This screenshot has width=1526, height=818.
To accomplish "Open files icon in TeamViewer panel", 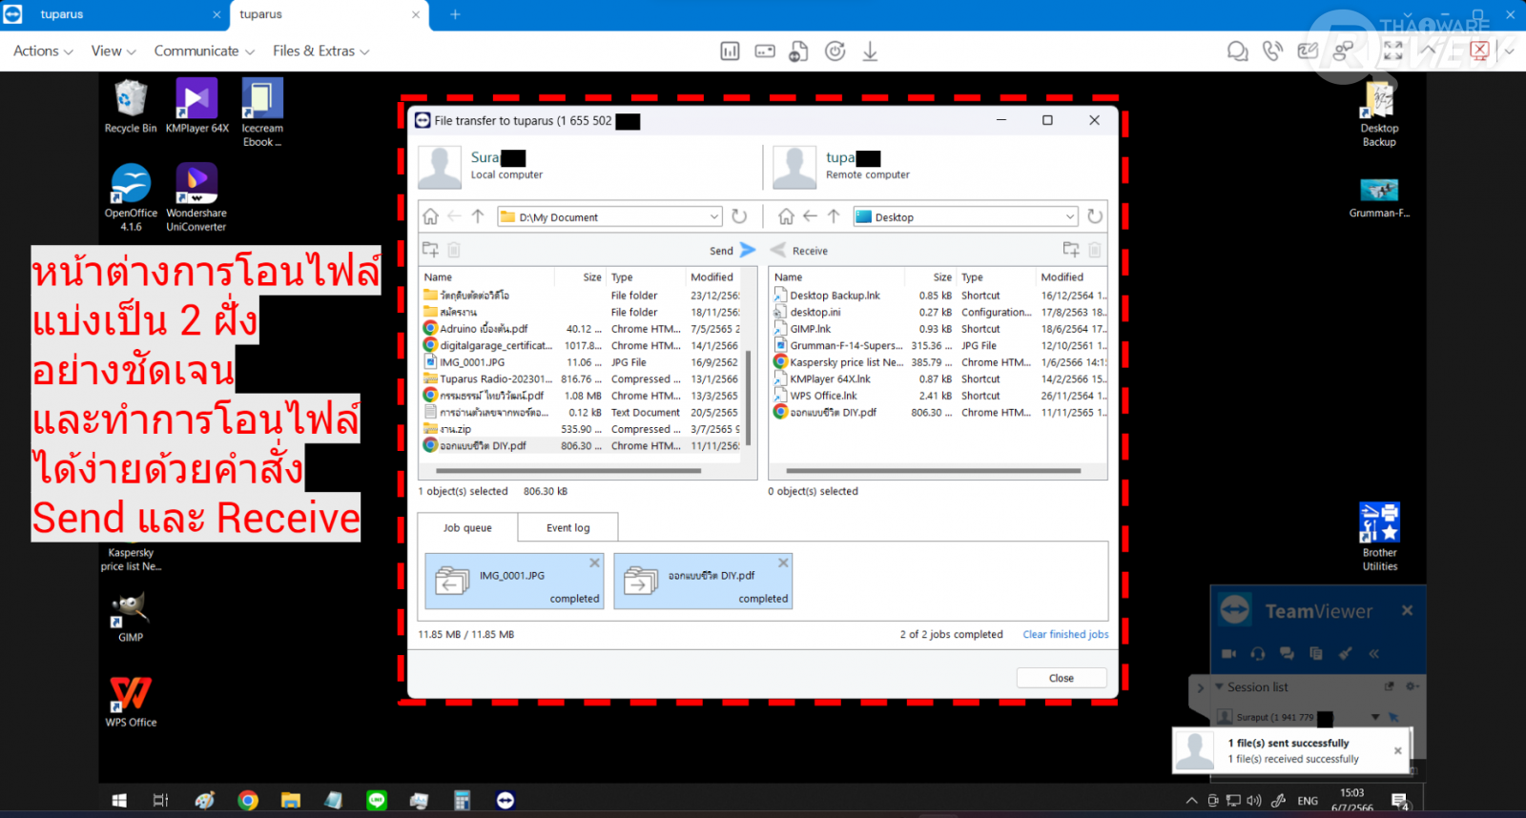I will [x=1316, y=654].
